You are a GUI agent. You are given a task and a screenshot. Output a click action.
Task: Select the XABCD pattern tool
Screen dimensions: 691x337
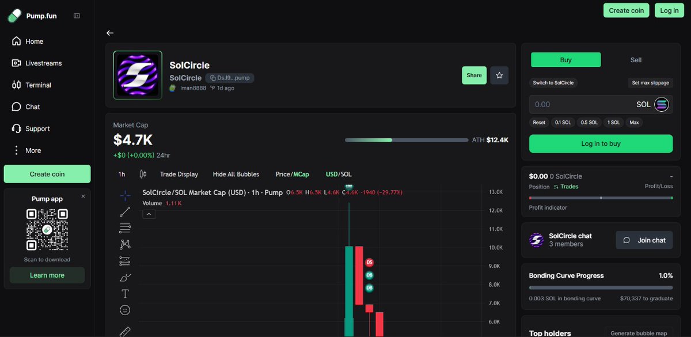click(x=125, y=245)
